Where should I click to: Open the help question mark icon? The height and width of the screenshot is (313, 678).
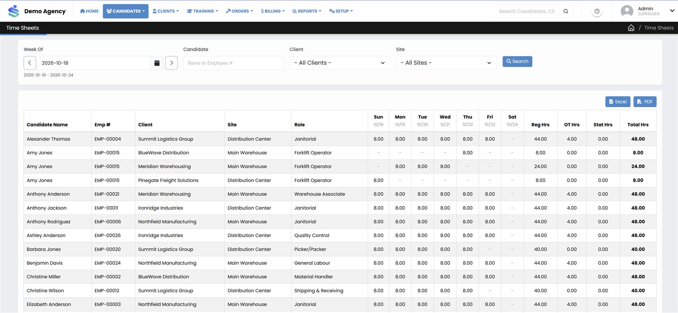(597, 11)
